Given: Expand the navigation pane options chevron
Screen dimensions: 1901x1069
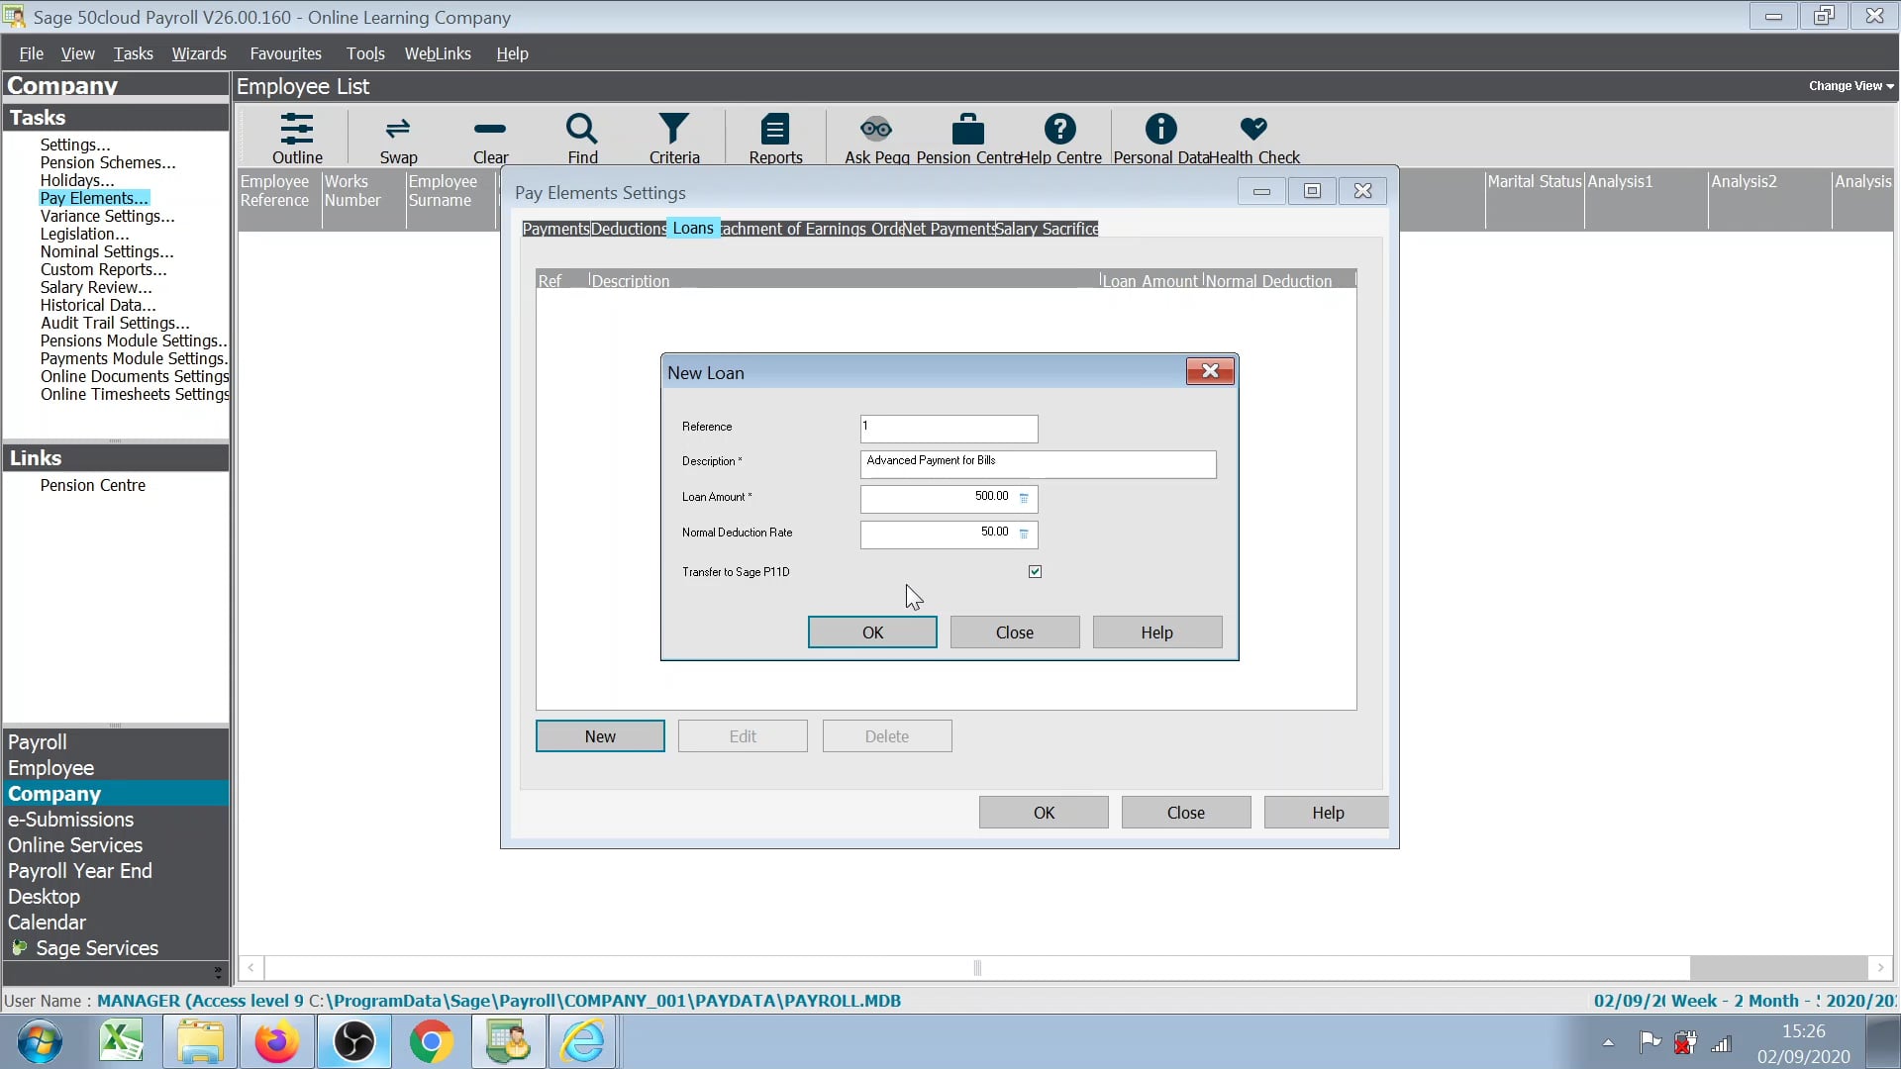Looking at the screenshot, I should point(218,971).
